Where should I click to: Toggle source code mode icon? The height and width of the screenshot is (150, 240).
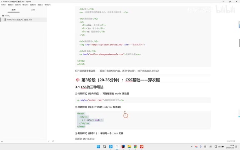(x=53, y=141)
